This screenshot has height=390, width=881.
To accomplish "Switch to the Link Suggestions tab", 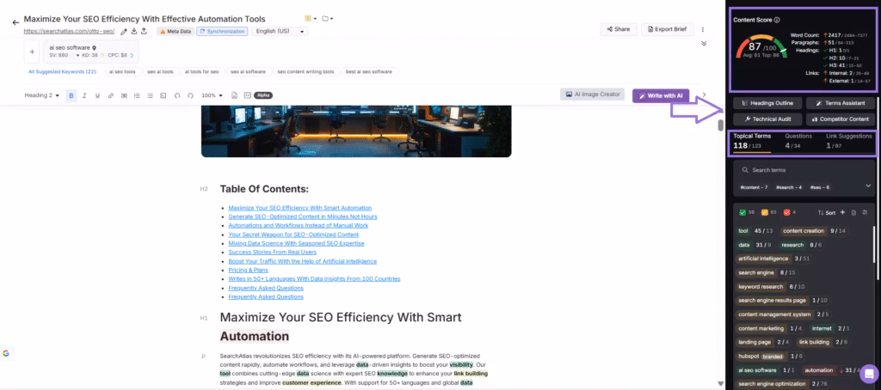I will 848,141.
